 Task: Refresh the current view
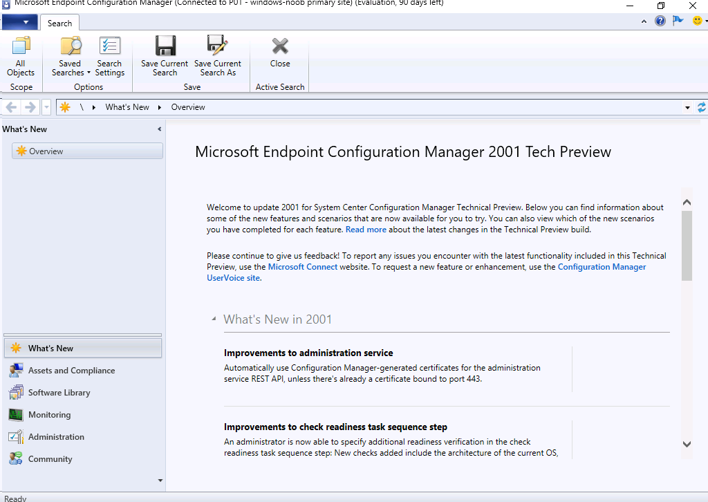[702, 107]
